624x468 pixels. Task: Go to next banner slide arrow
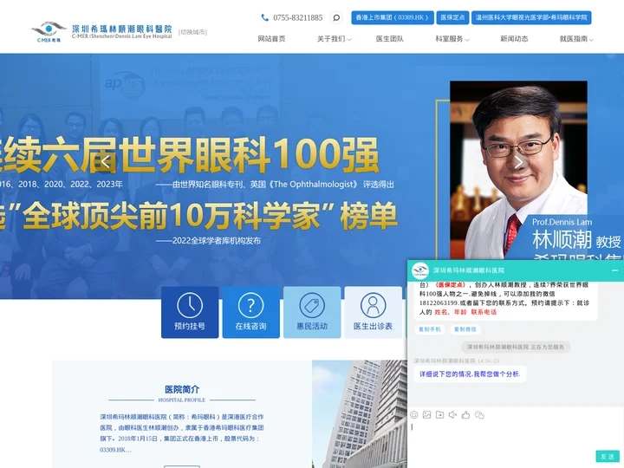click(x=518, y=162)
